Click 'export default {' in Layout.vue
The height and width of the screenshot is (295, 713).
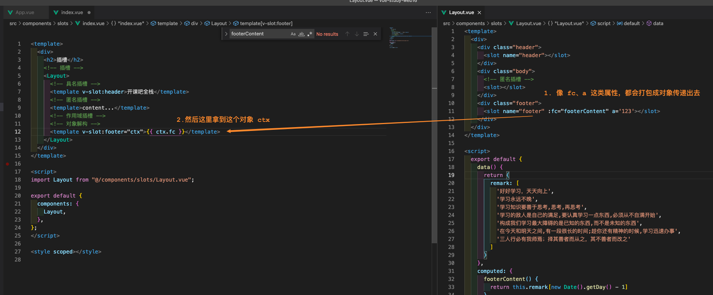pos(496,159)
